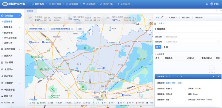
Task: Go to next alert in 实时报警 panel
Action: click(181, 77)
